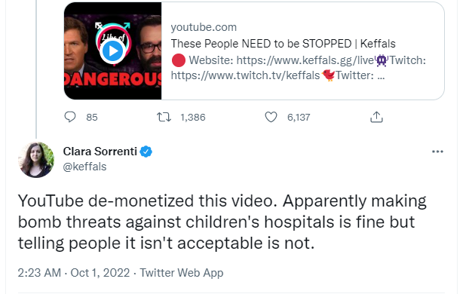Viewport: 472px width, 294px height.
Task: Click the 1,386 retweets count
Action: (193, 117)
